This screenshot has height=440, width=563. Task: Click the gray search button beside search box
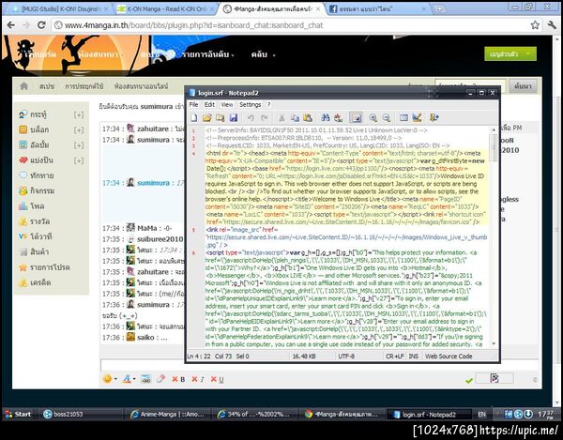[523, 86]
